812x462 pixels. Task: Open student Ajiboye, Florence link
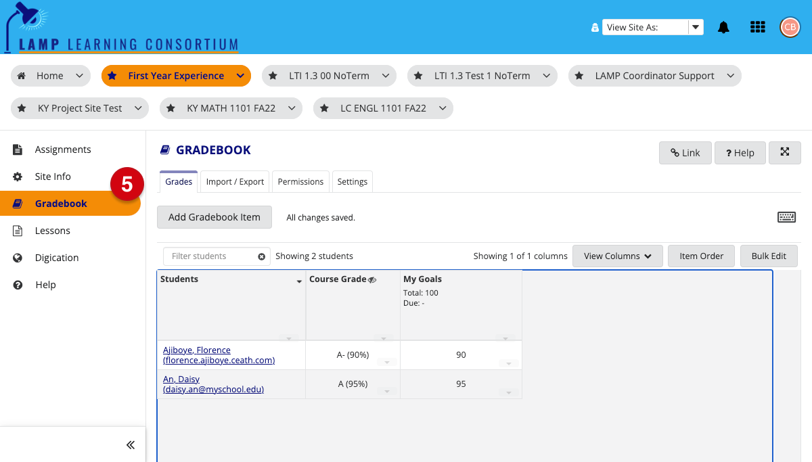[x=219, y=355]
